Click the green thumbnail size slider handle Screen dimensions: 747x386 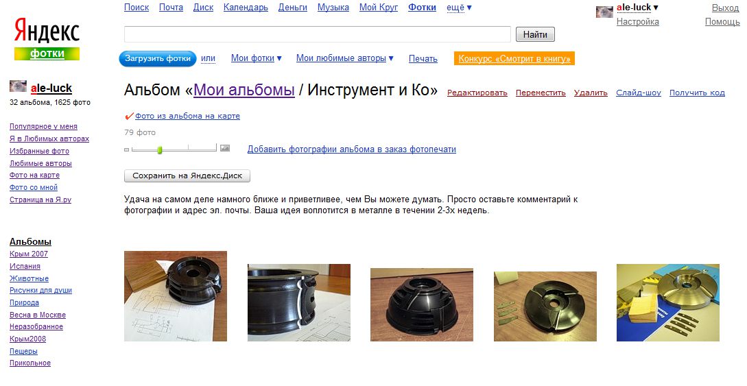(x=160, y=149)
